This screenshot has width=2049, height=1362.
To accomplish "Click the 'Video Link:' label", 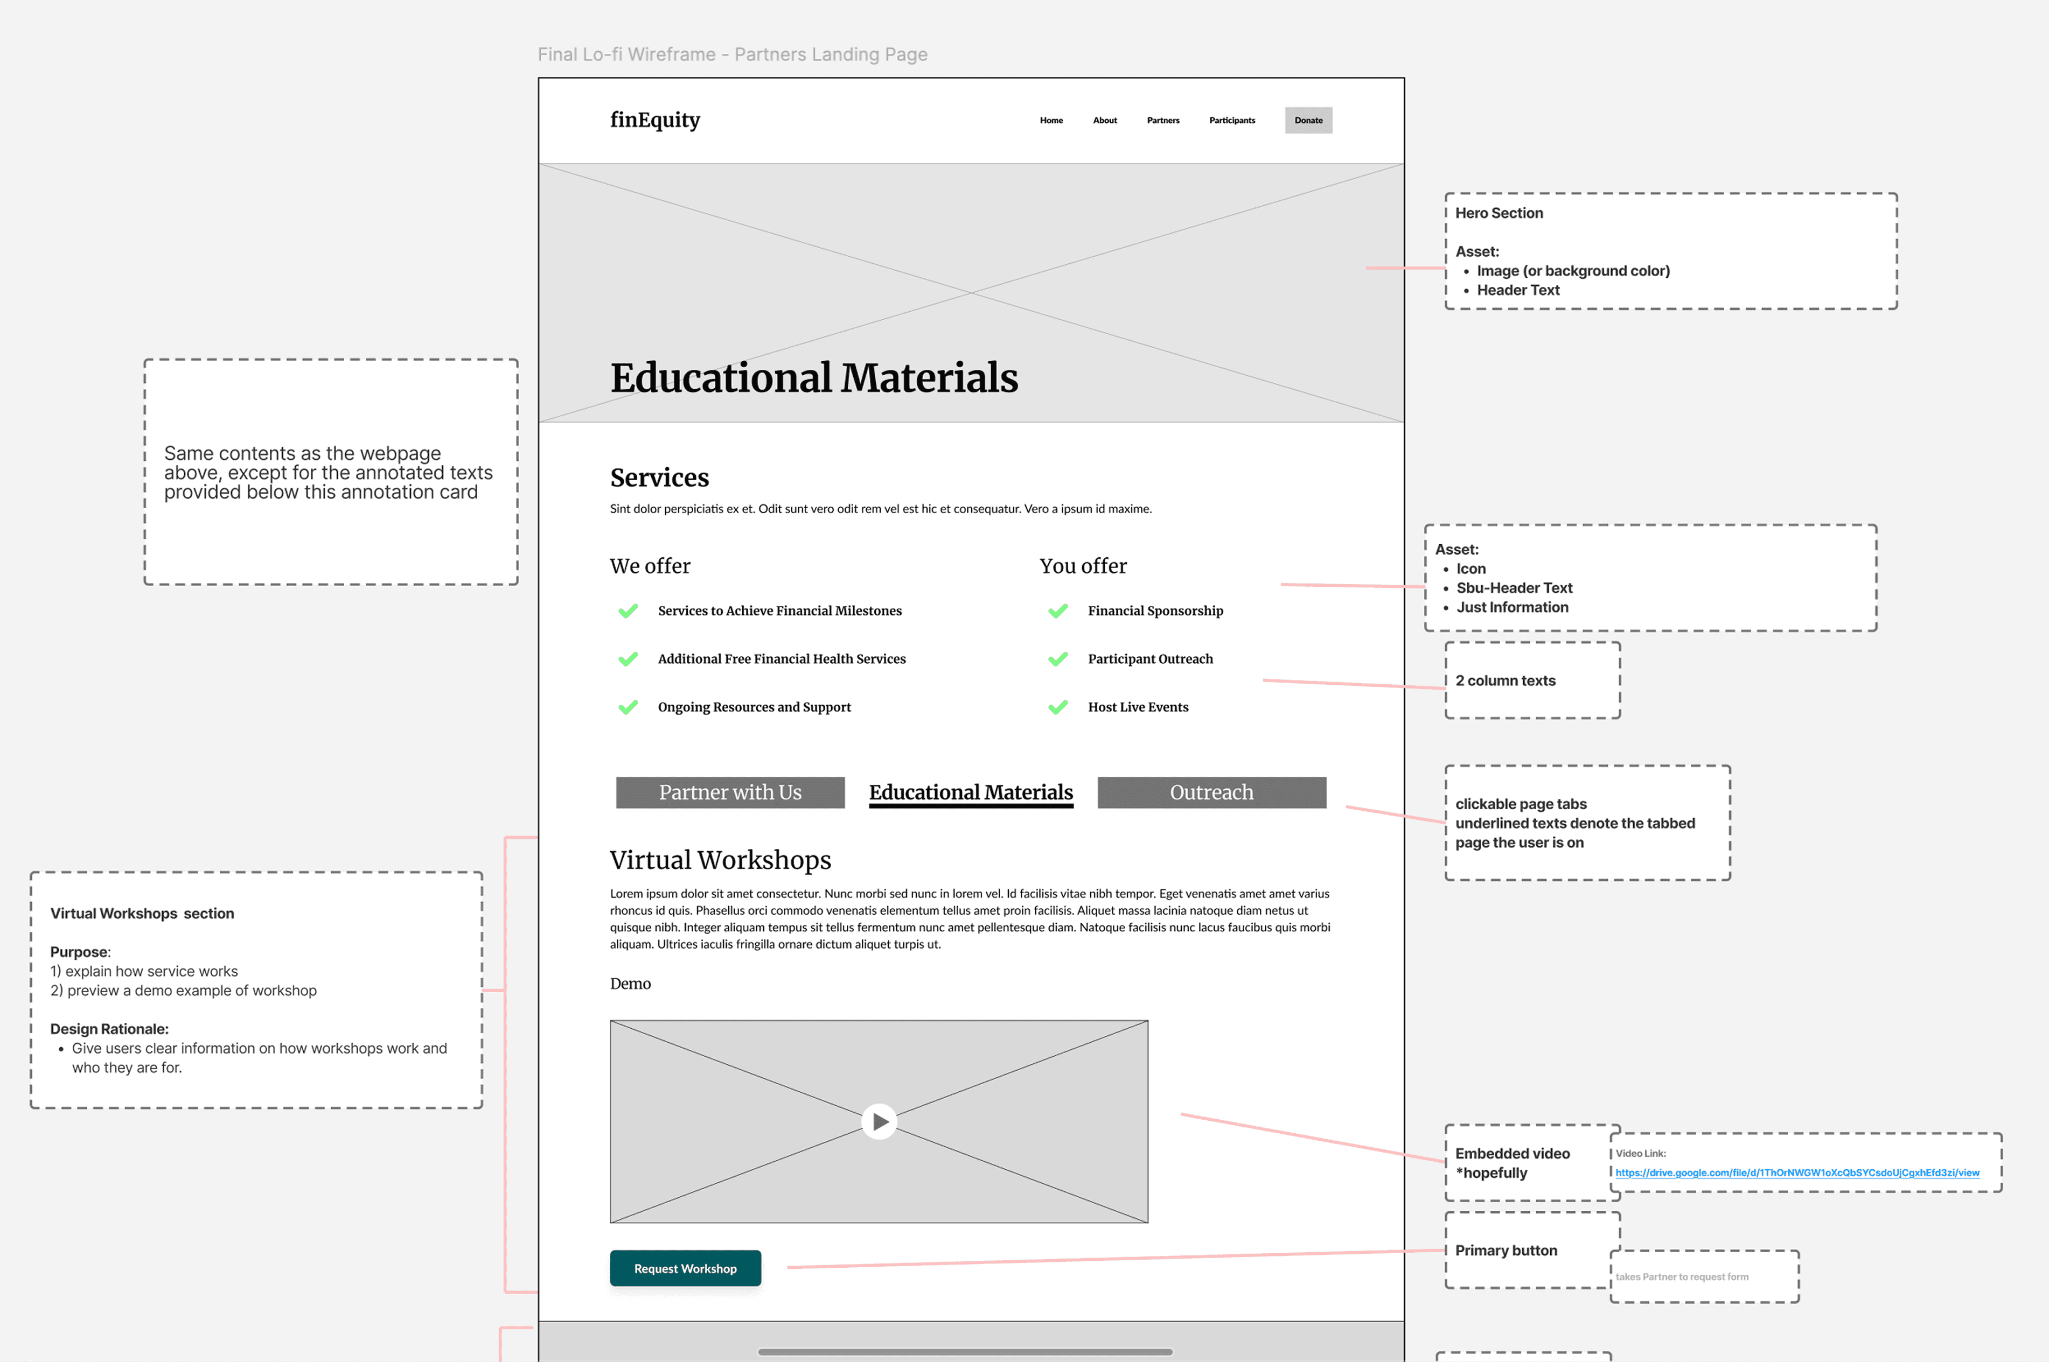I will [x=1641, y=1154].
